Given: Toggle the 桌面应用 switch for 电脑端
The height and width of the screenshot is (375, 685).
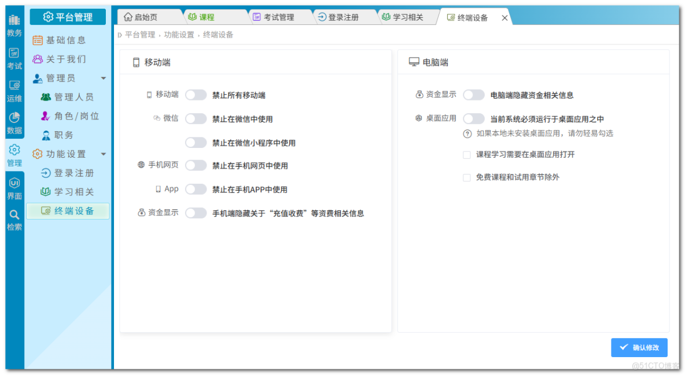Looking at the screenshot, I should (474, 118).
